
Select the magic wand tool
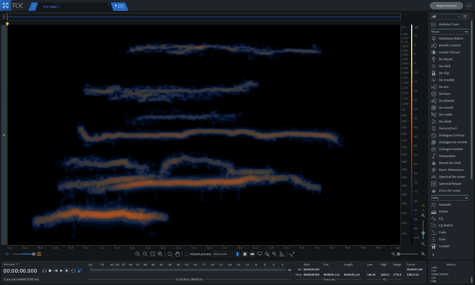[x=274, y=254]
